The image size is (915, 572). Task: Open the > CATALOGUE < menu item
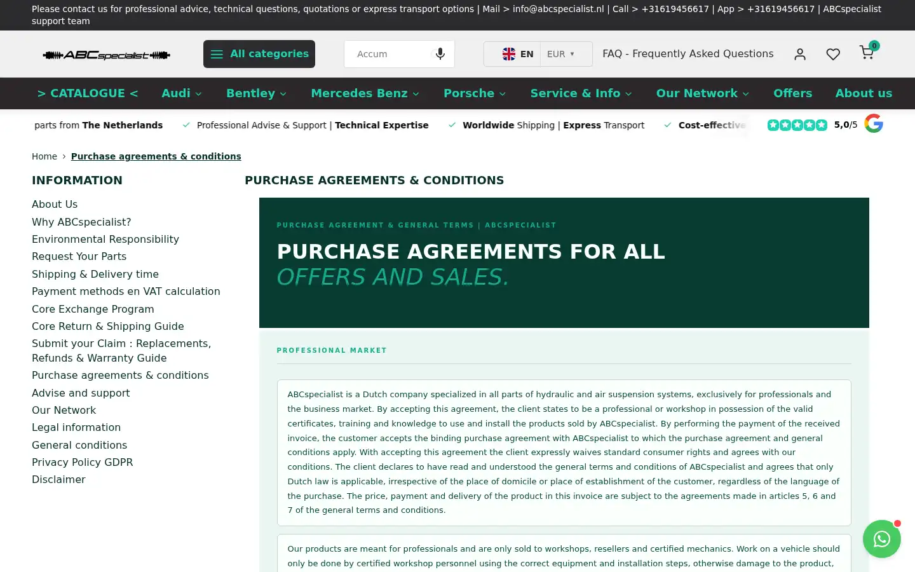88,93
